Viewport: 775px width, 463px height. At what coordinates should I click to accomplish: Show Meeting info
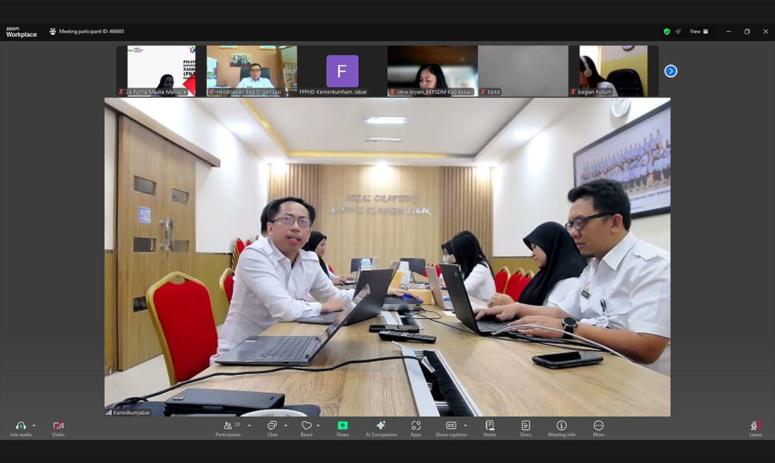point(561,426)
